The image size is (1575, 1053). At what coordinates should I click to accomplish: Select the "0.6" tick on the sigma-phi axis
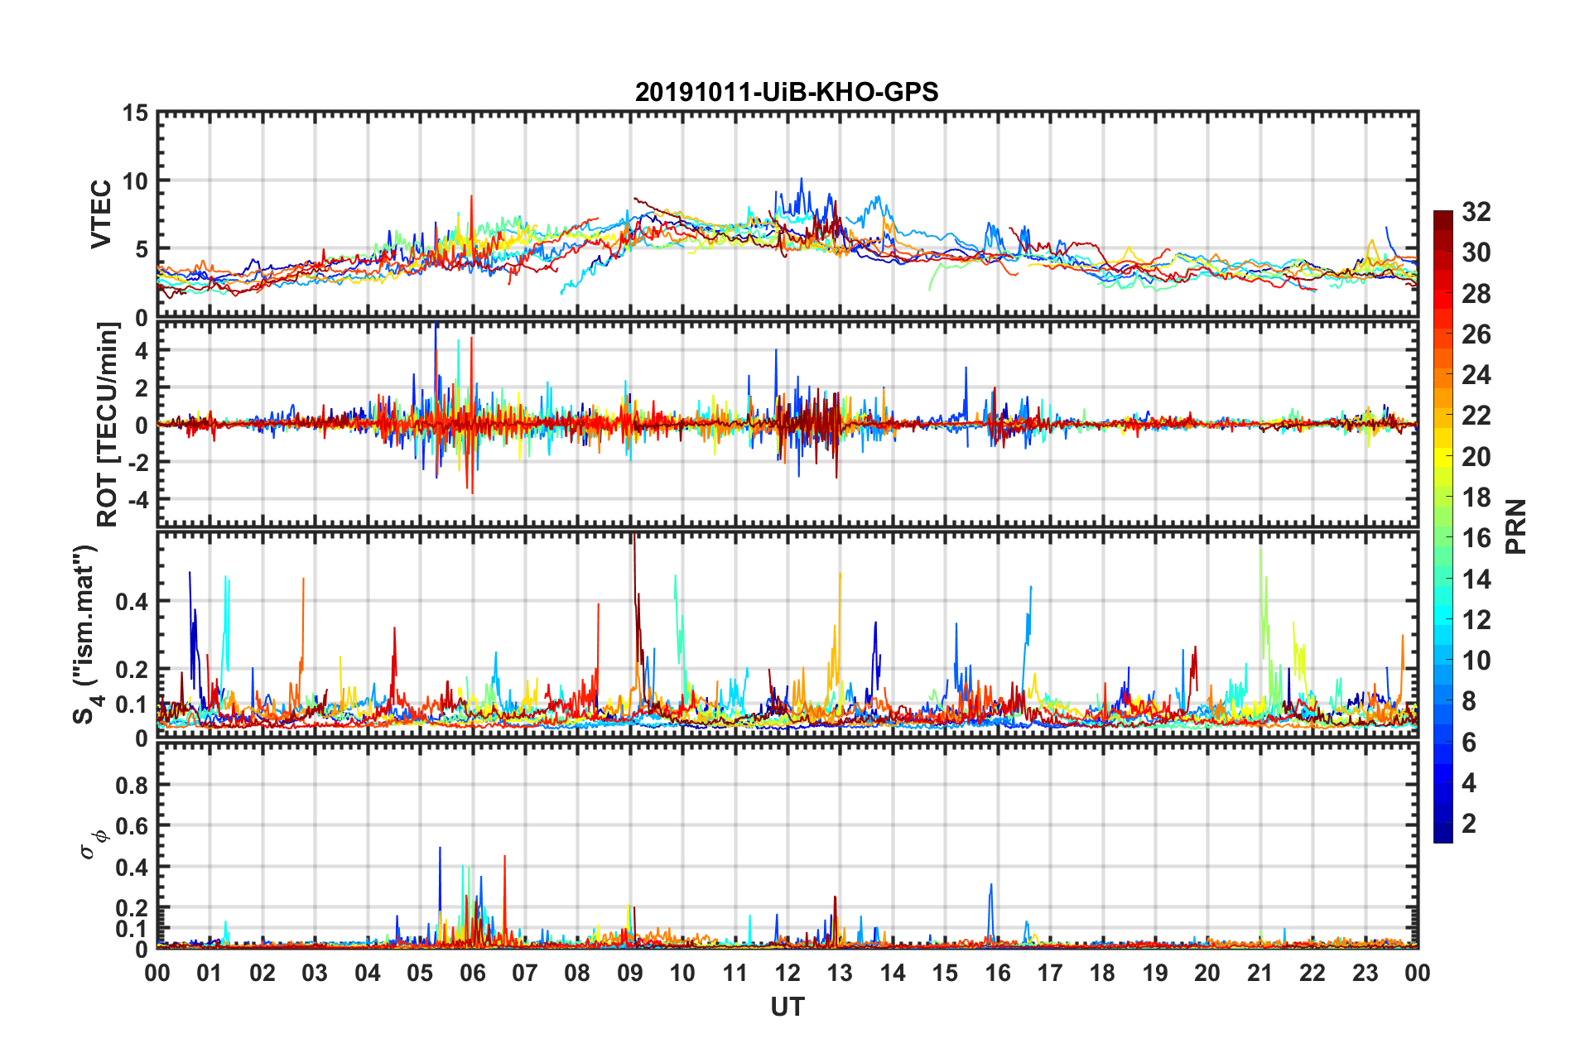coord(132,826)
